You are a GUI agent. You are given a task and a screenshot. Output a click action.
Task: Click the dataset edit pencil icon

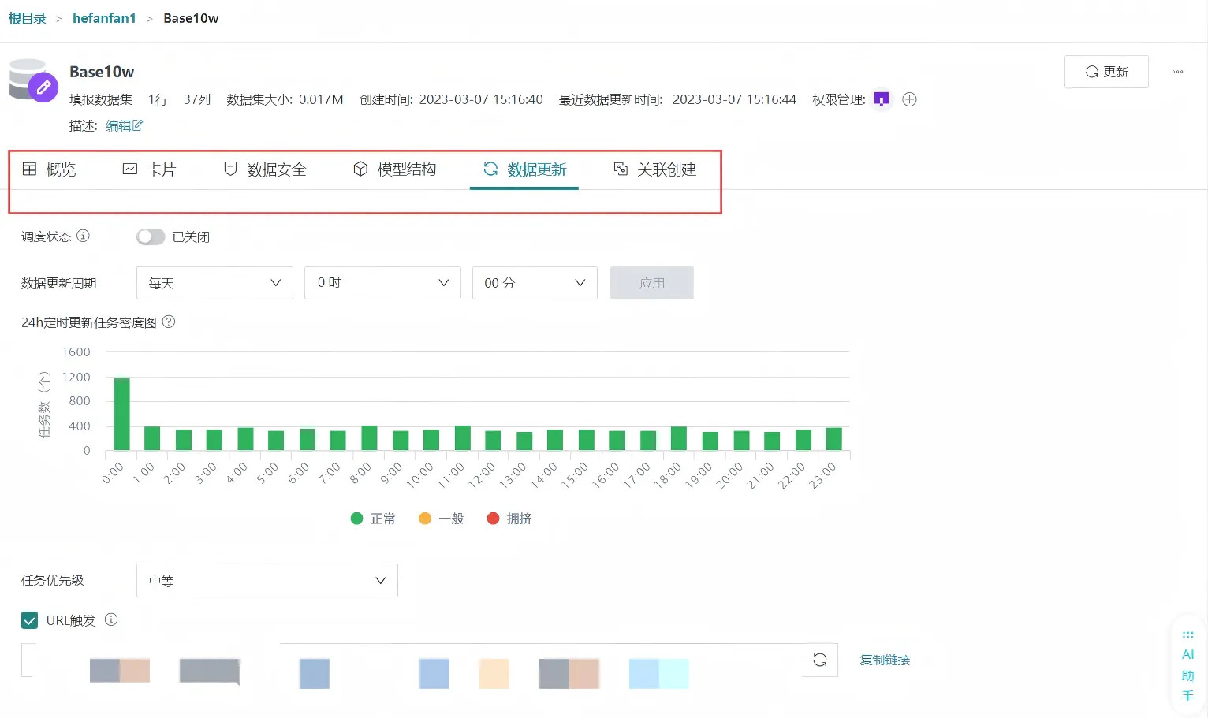[x=43, y=87]
